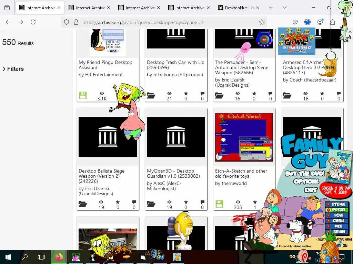This screenshot has height=264, width=353.
Task: Click comment bubble on MyOpen3D card
Action: tap(202, 202)
